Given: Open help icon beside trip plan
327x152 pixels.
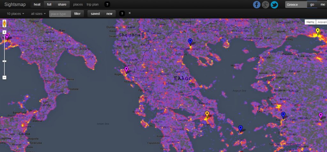Looking at the screenshot, I should coord(107,4).
